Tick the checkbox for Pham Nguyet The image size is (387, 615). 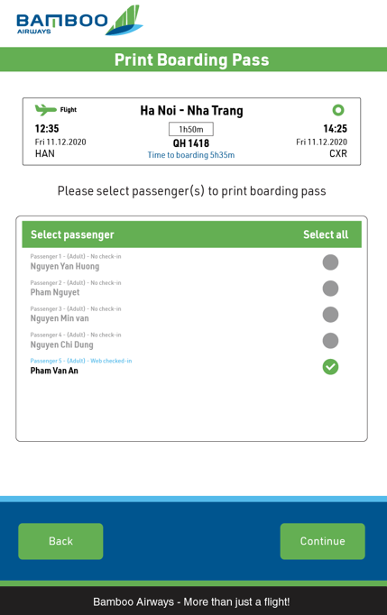[x=330, y=289]
